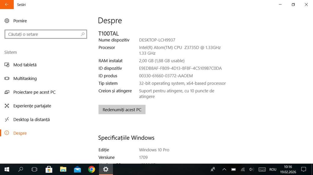
Task: Click the Multitasking icon in sidebar
Action: click(x=7, y=78)
